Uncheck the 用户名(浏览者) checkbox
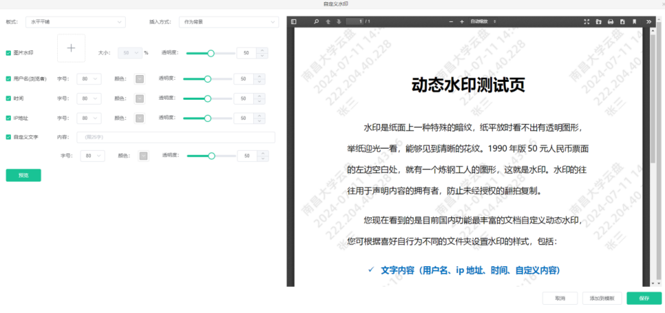 [8, 78]
